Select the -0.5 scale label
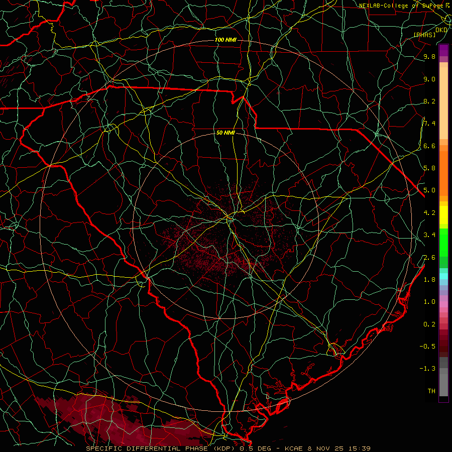This screenshot has width=452, height=452. tap(427, 346)
